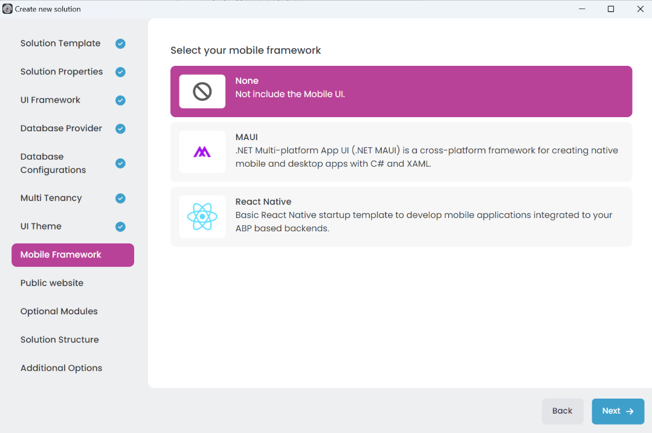Click the Solution Properties checkmark
Viewport: 652px width, 433px height.
point(120,71)
